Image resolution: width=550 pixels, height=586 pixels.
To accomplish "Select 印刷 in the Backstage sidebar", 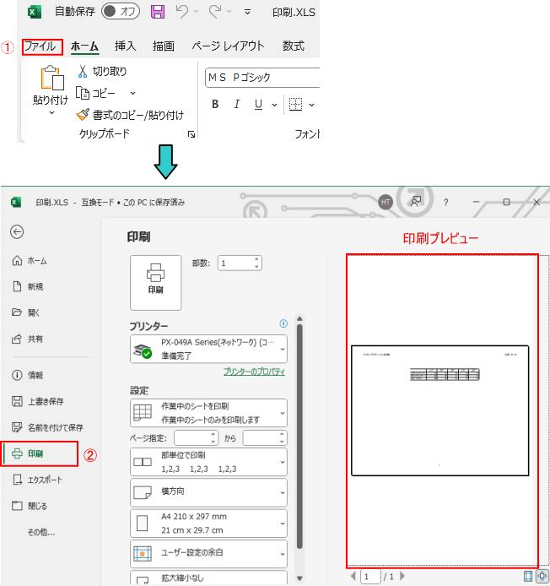I will [x=40, y=453].
